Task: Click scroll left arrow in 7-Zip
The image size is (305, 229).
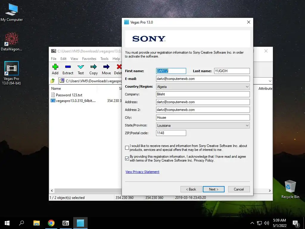Action: [x=52, y=191]
